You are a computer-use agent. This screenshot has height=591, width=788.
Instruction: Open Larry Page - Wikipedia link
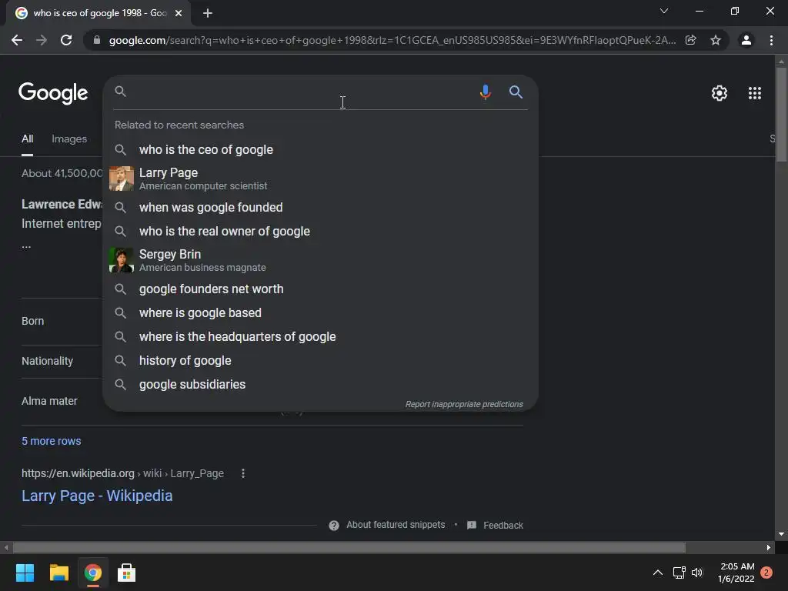click(97, 496)
